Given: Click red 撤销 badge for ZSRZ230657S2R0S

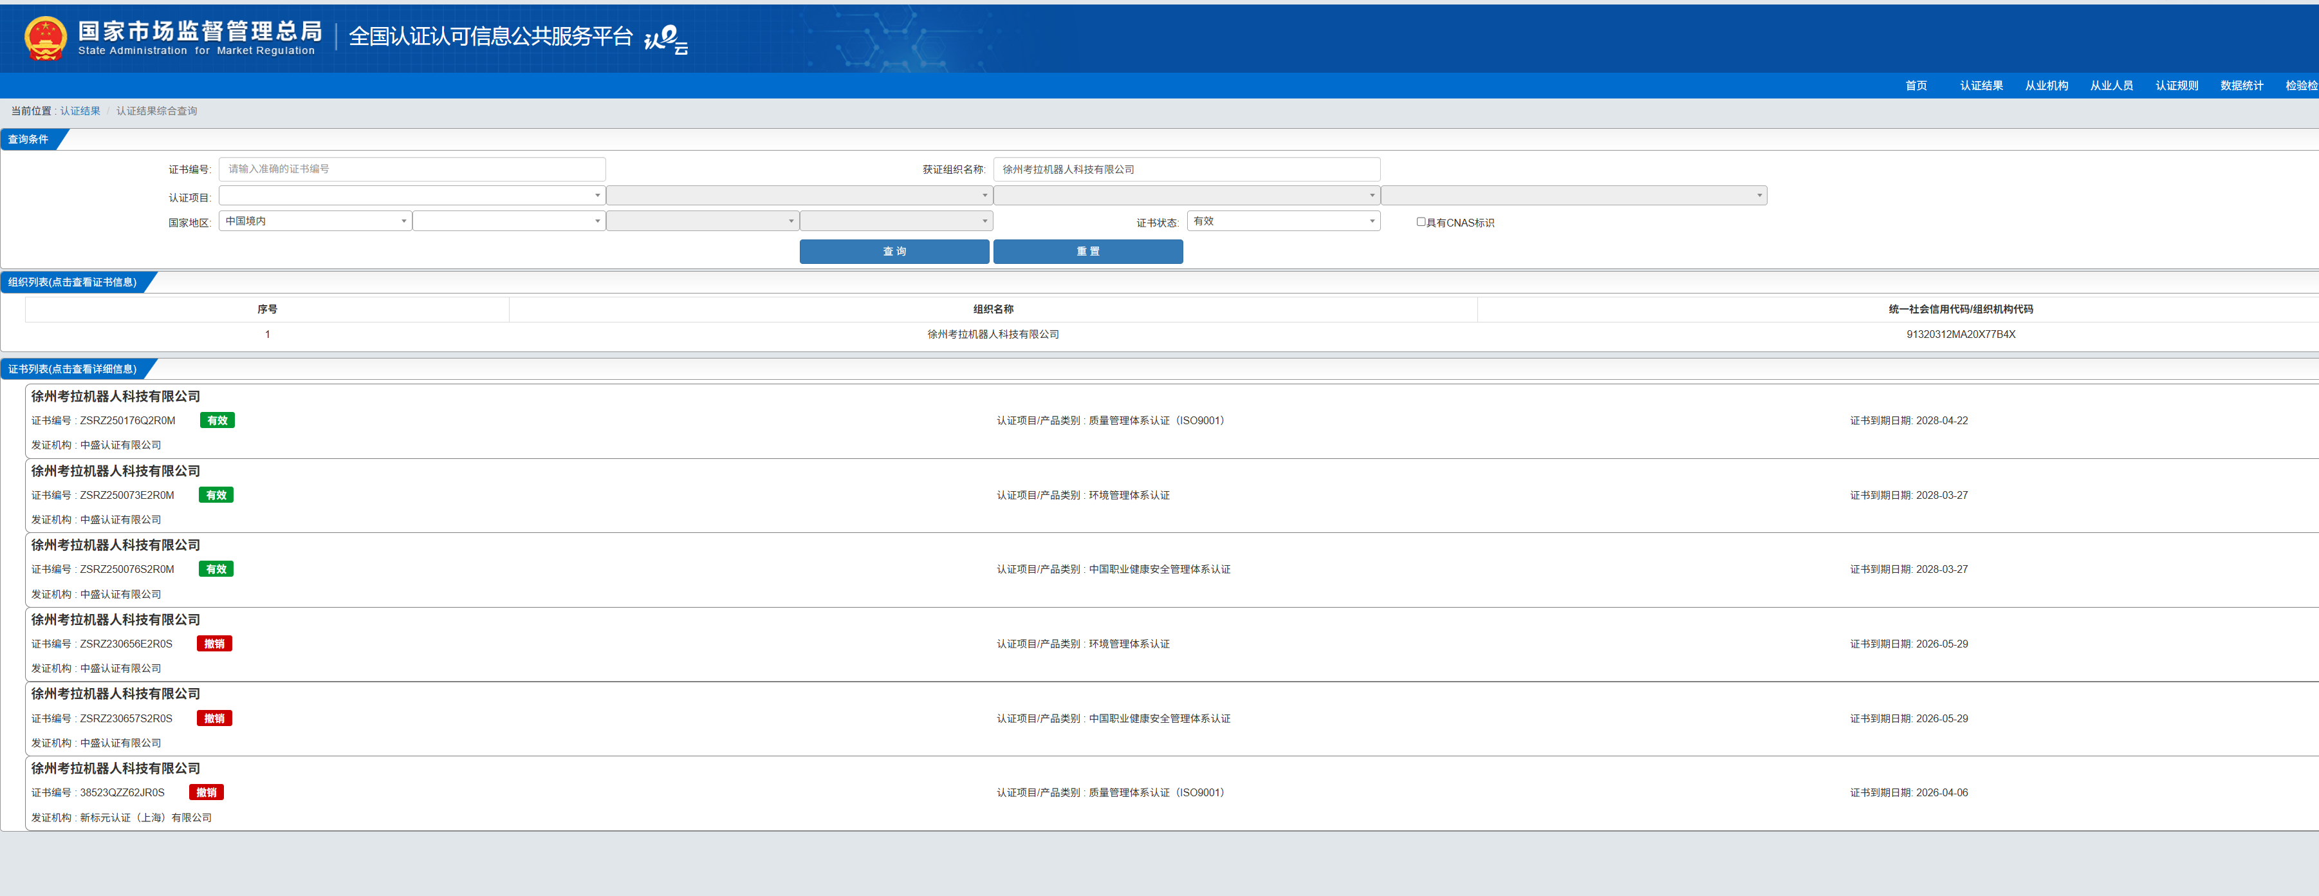Looking at the screenshot, I should (x=214, y=718).
